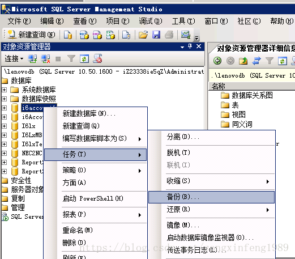The height and width of the screenshot is (259, 295).
Task: Open the 连接 (Connect) dropdown
Action: pos(14,58)
